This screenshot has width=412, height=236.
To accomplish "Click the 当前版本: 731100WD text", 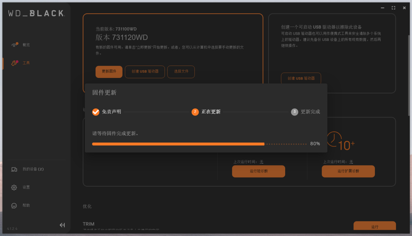I will tap(116, 29).
